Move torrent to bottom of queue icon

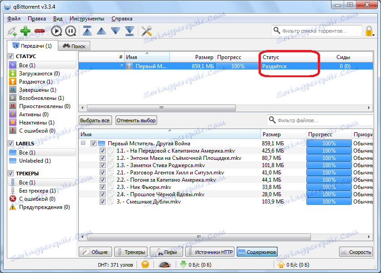click(130, 31)
